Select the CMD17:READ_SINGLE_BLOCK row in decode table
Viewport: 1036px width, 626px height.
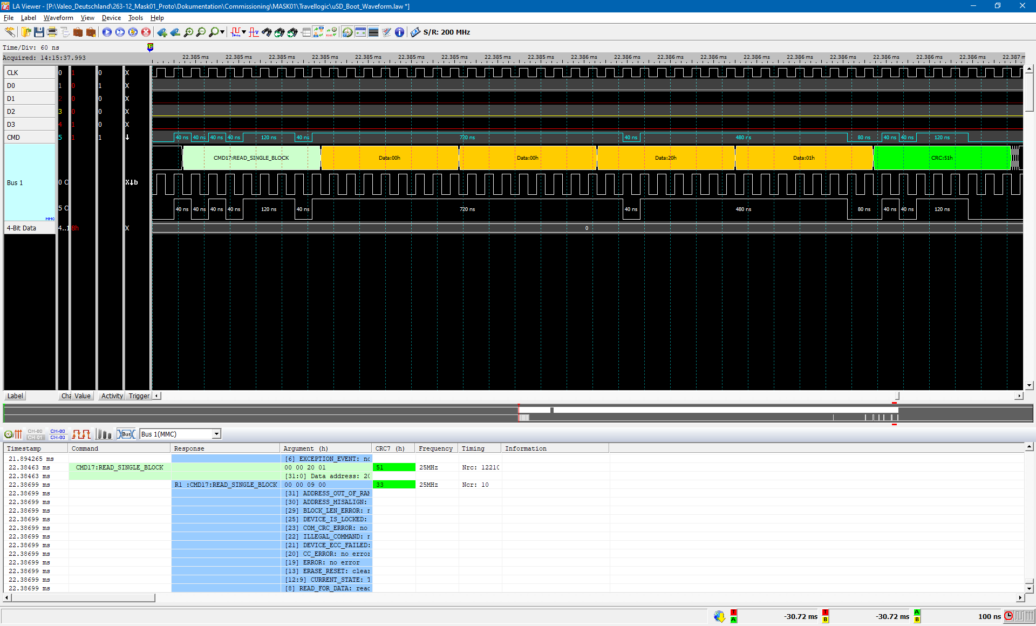click(x=119, y=468)
